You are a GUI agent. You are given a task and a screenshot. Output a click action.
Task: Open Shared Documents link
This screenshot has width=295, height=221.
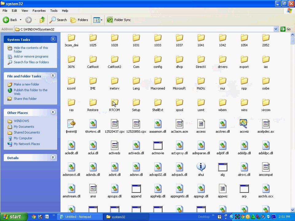tap(27, 132)
